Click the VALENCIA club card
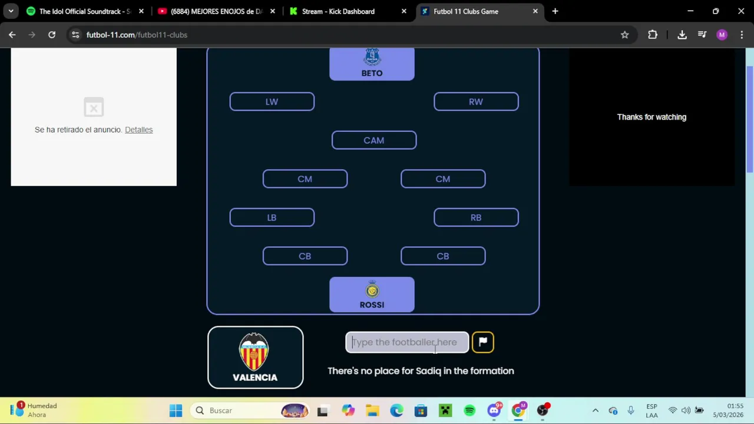This screenshot has height=424, width=754. [255, 357]
